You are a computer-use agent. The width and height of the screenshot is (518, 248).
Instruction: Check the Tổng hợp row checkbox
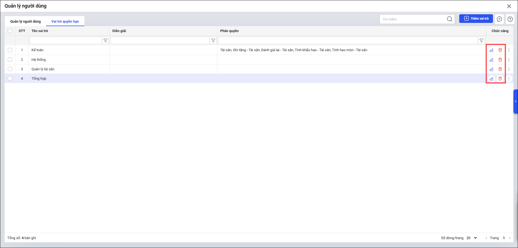coord(10,78)
